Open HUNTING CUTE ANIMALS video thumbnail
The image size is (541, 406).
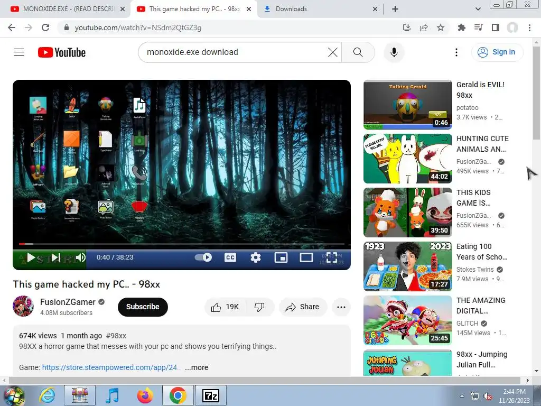coord(408,159)
